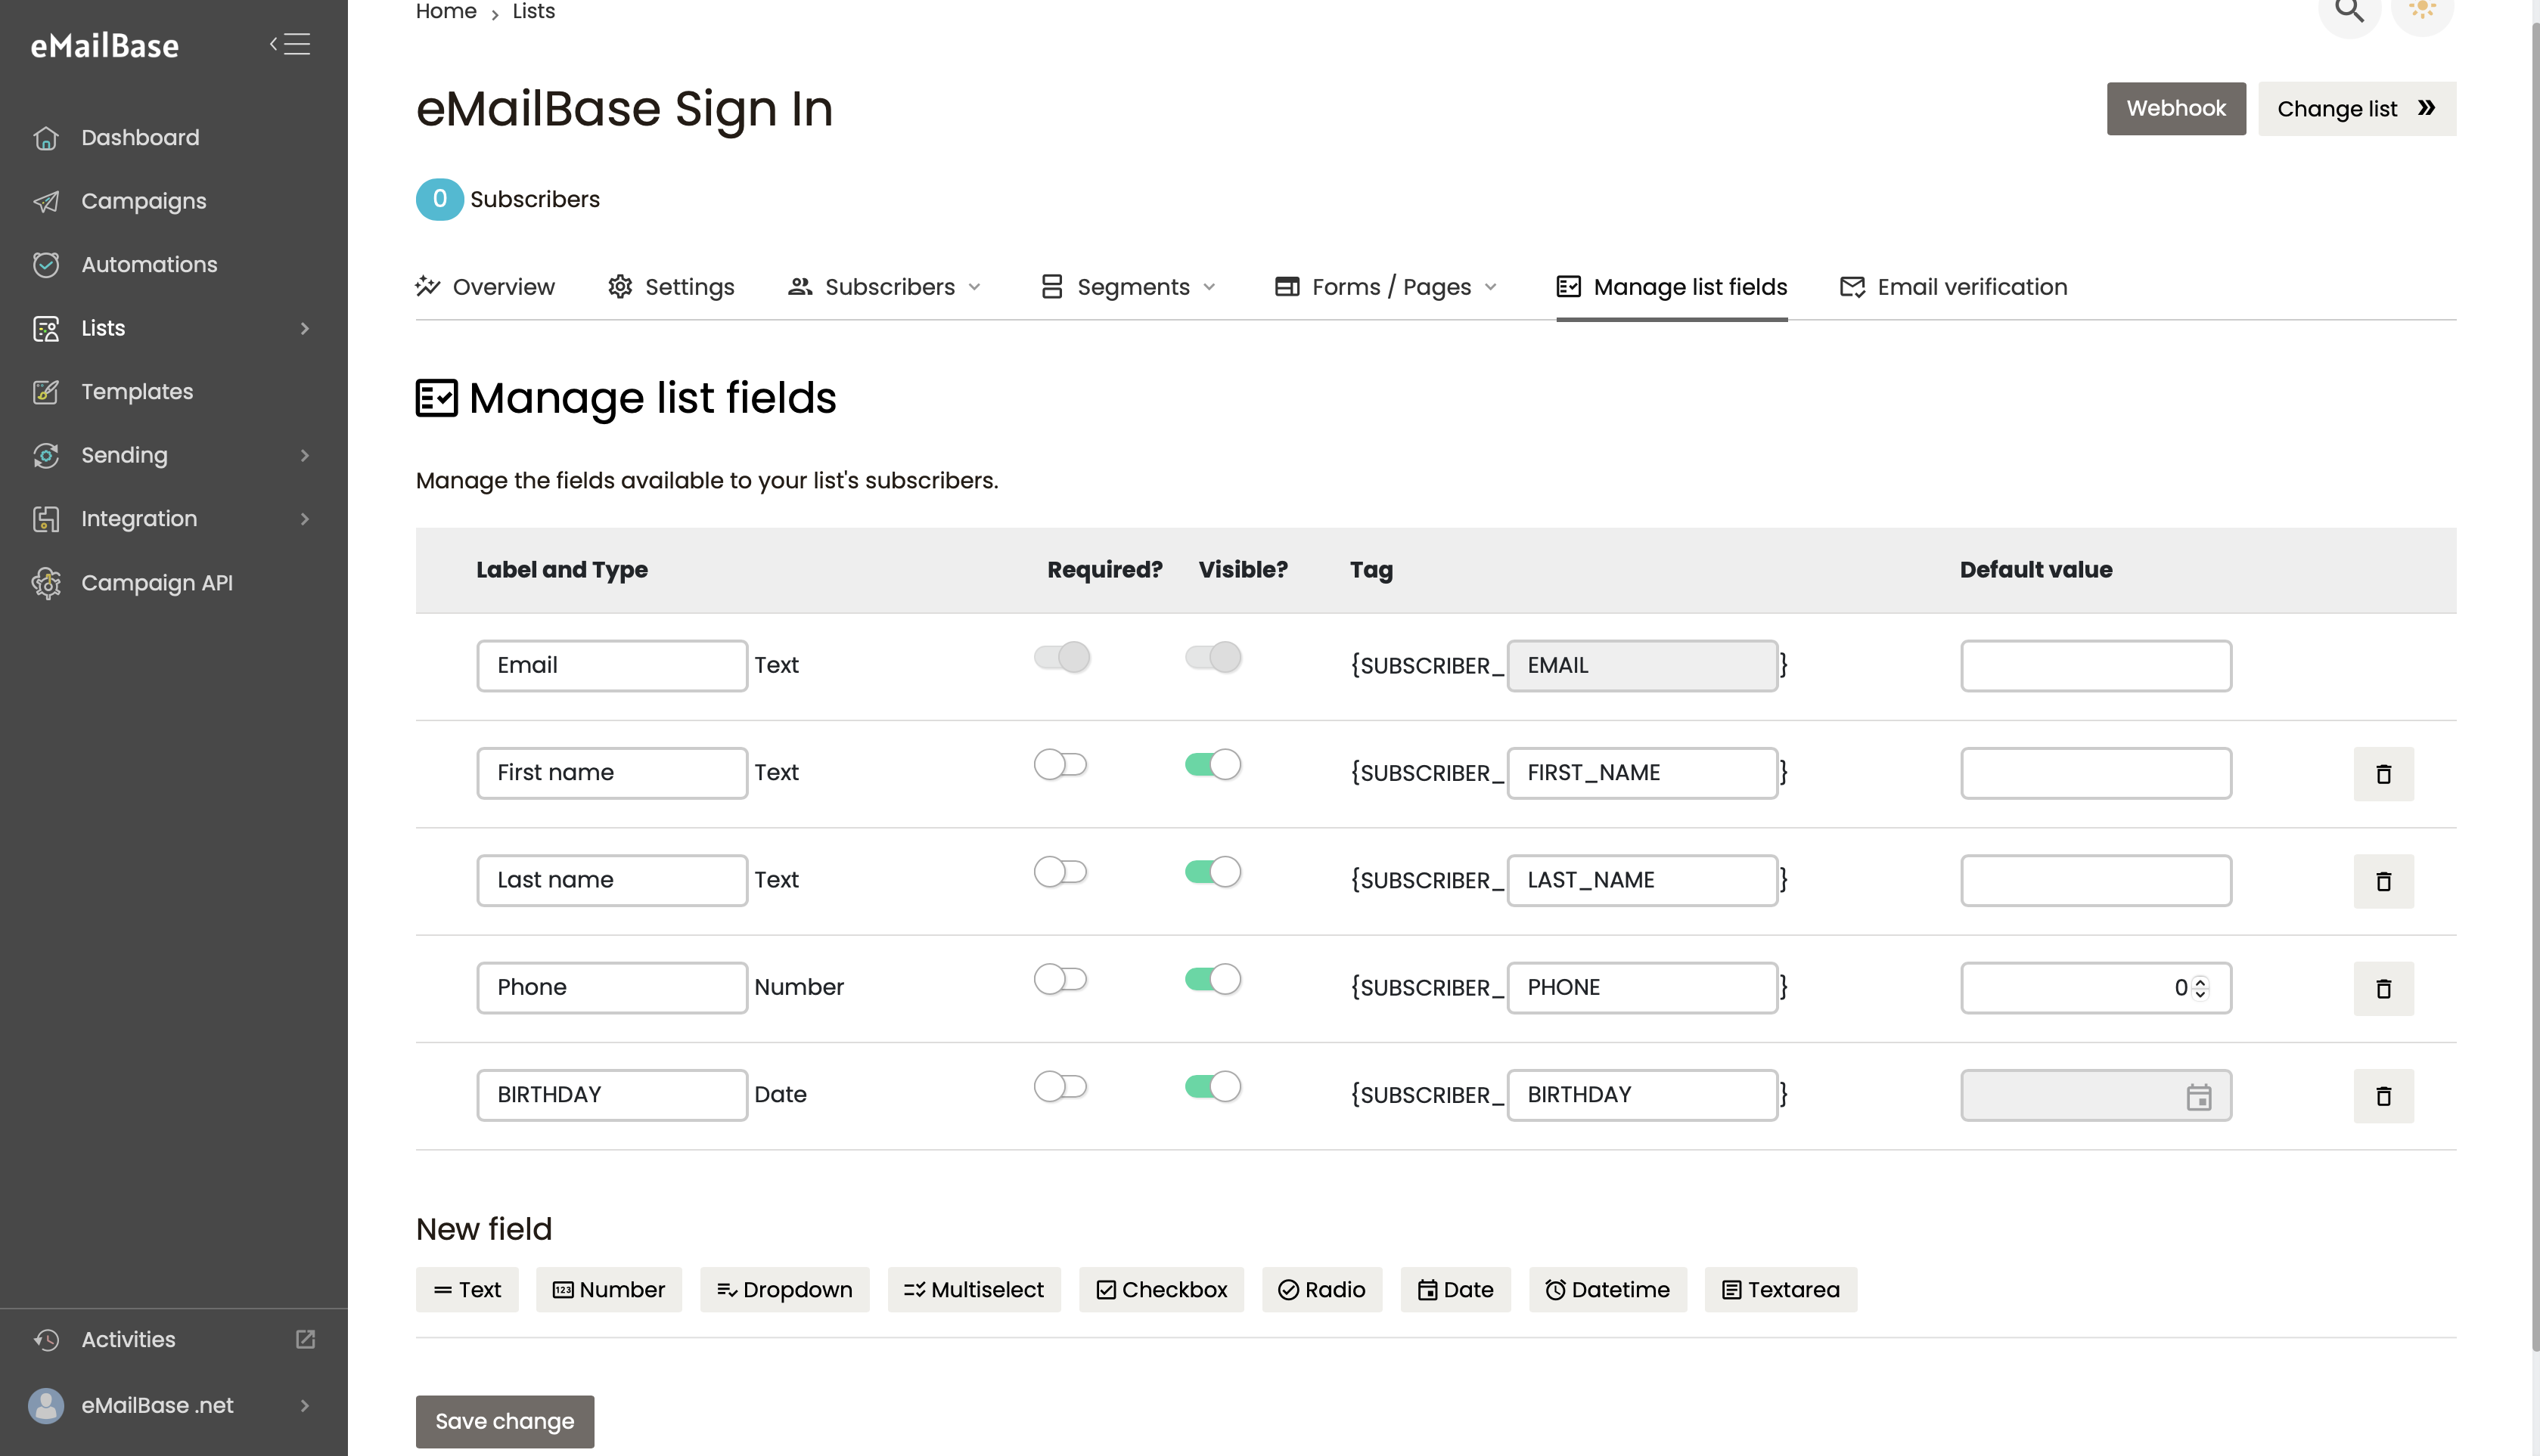Click the Integration sidebar icon

coord(46,519)
